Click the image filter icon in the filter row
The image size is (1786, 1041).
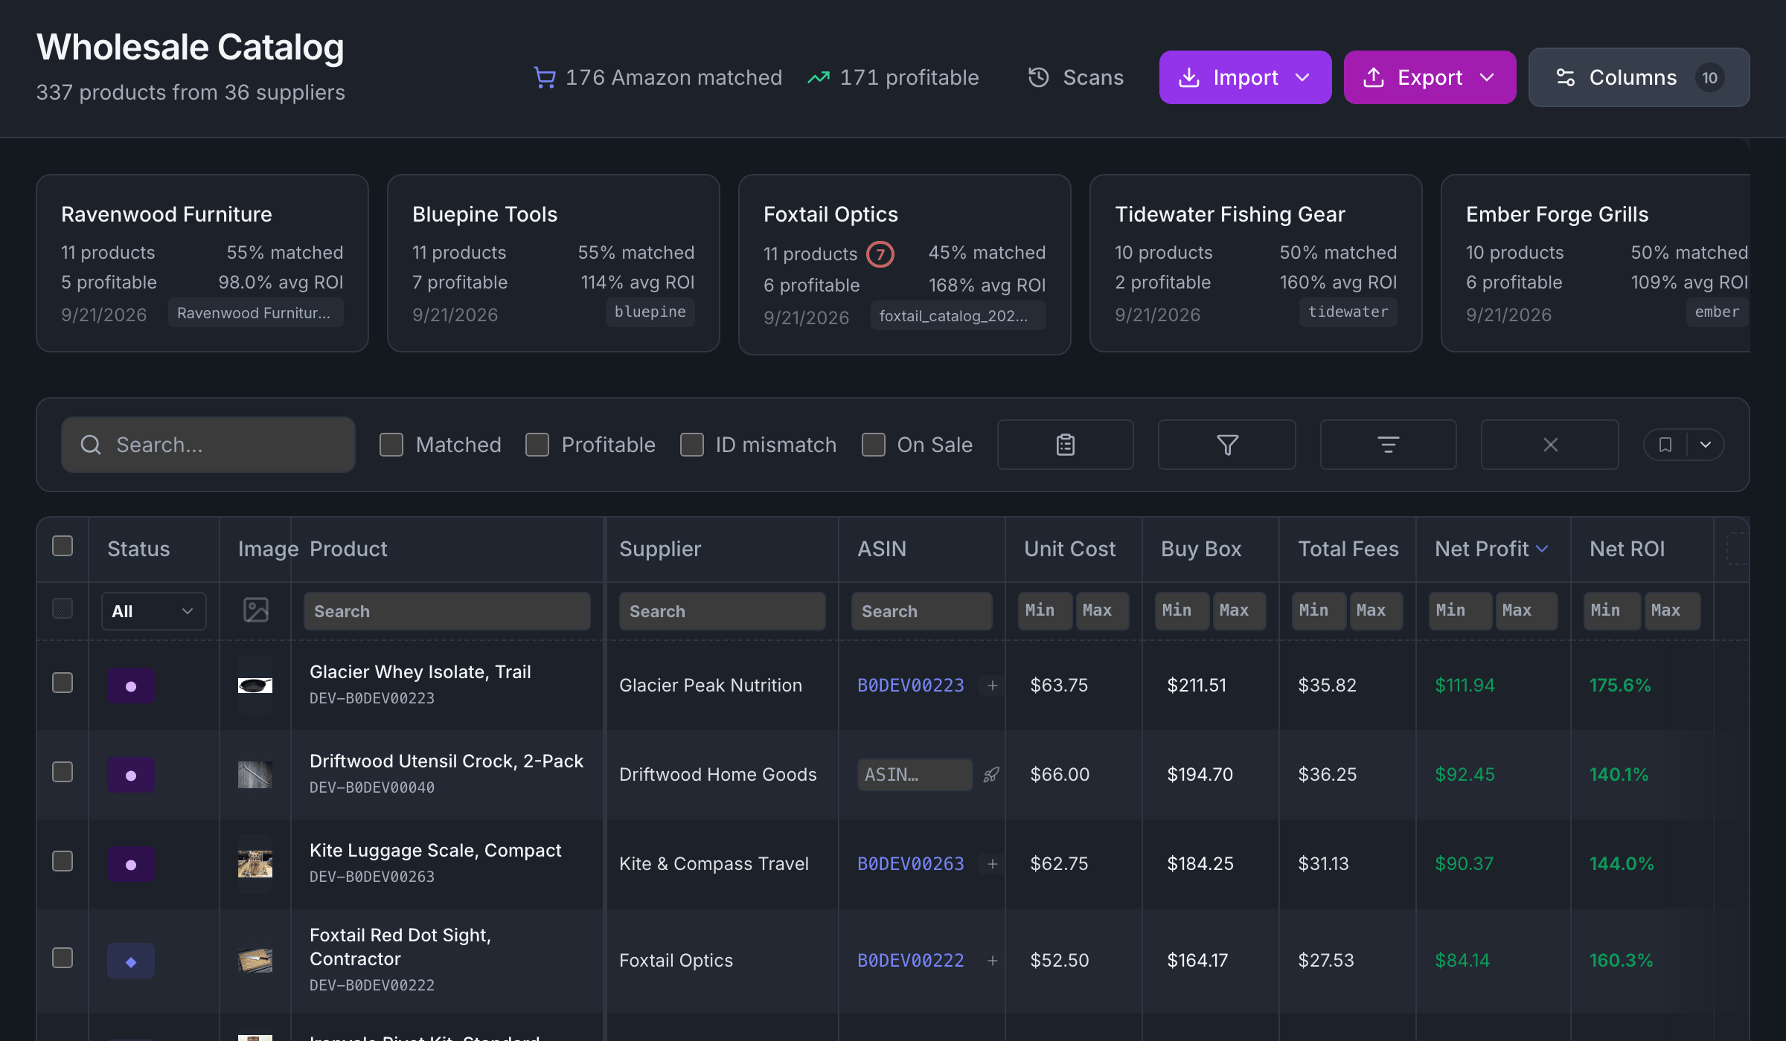tap(255, 610)
